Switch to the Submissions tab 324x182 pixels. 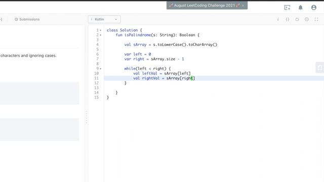27,19
